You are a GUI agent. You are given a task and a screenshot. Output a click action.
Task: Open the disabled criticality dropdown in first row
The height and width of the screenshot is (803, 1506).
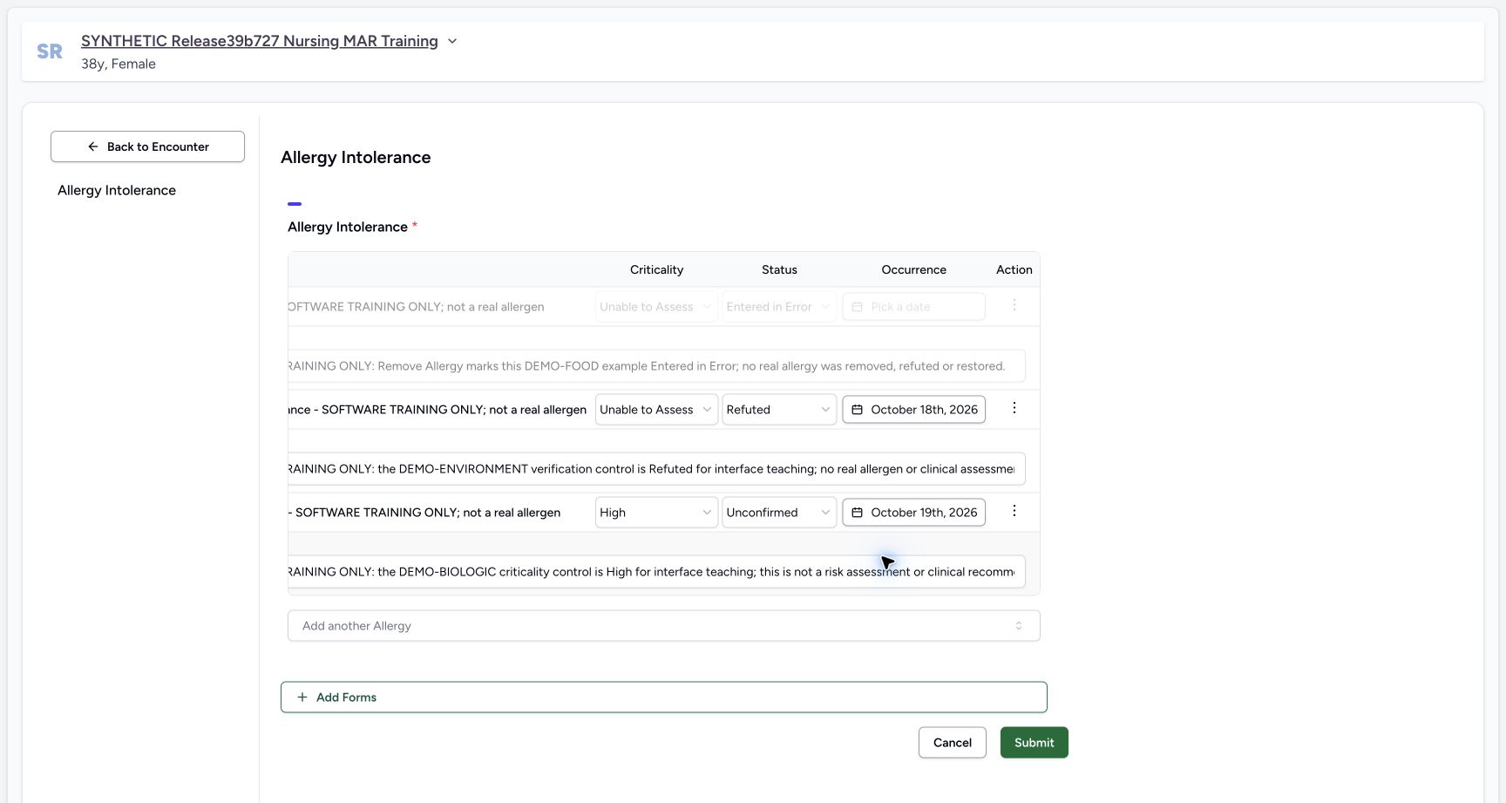[656, 306]
